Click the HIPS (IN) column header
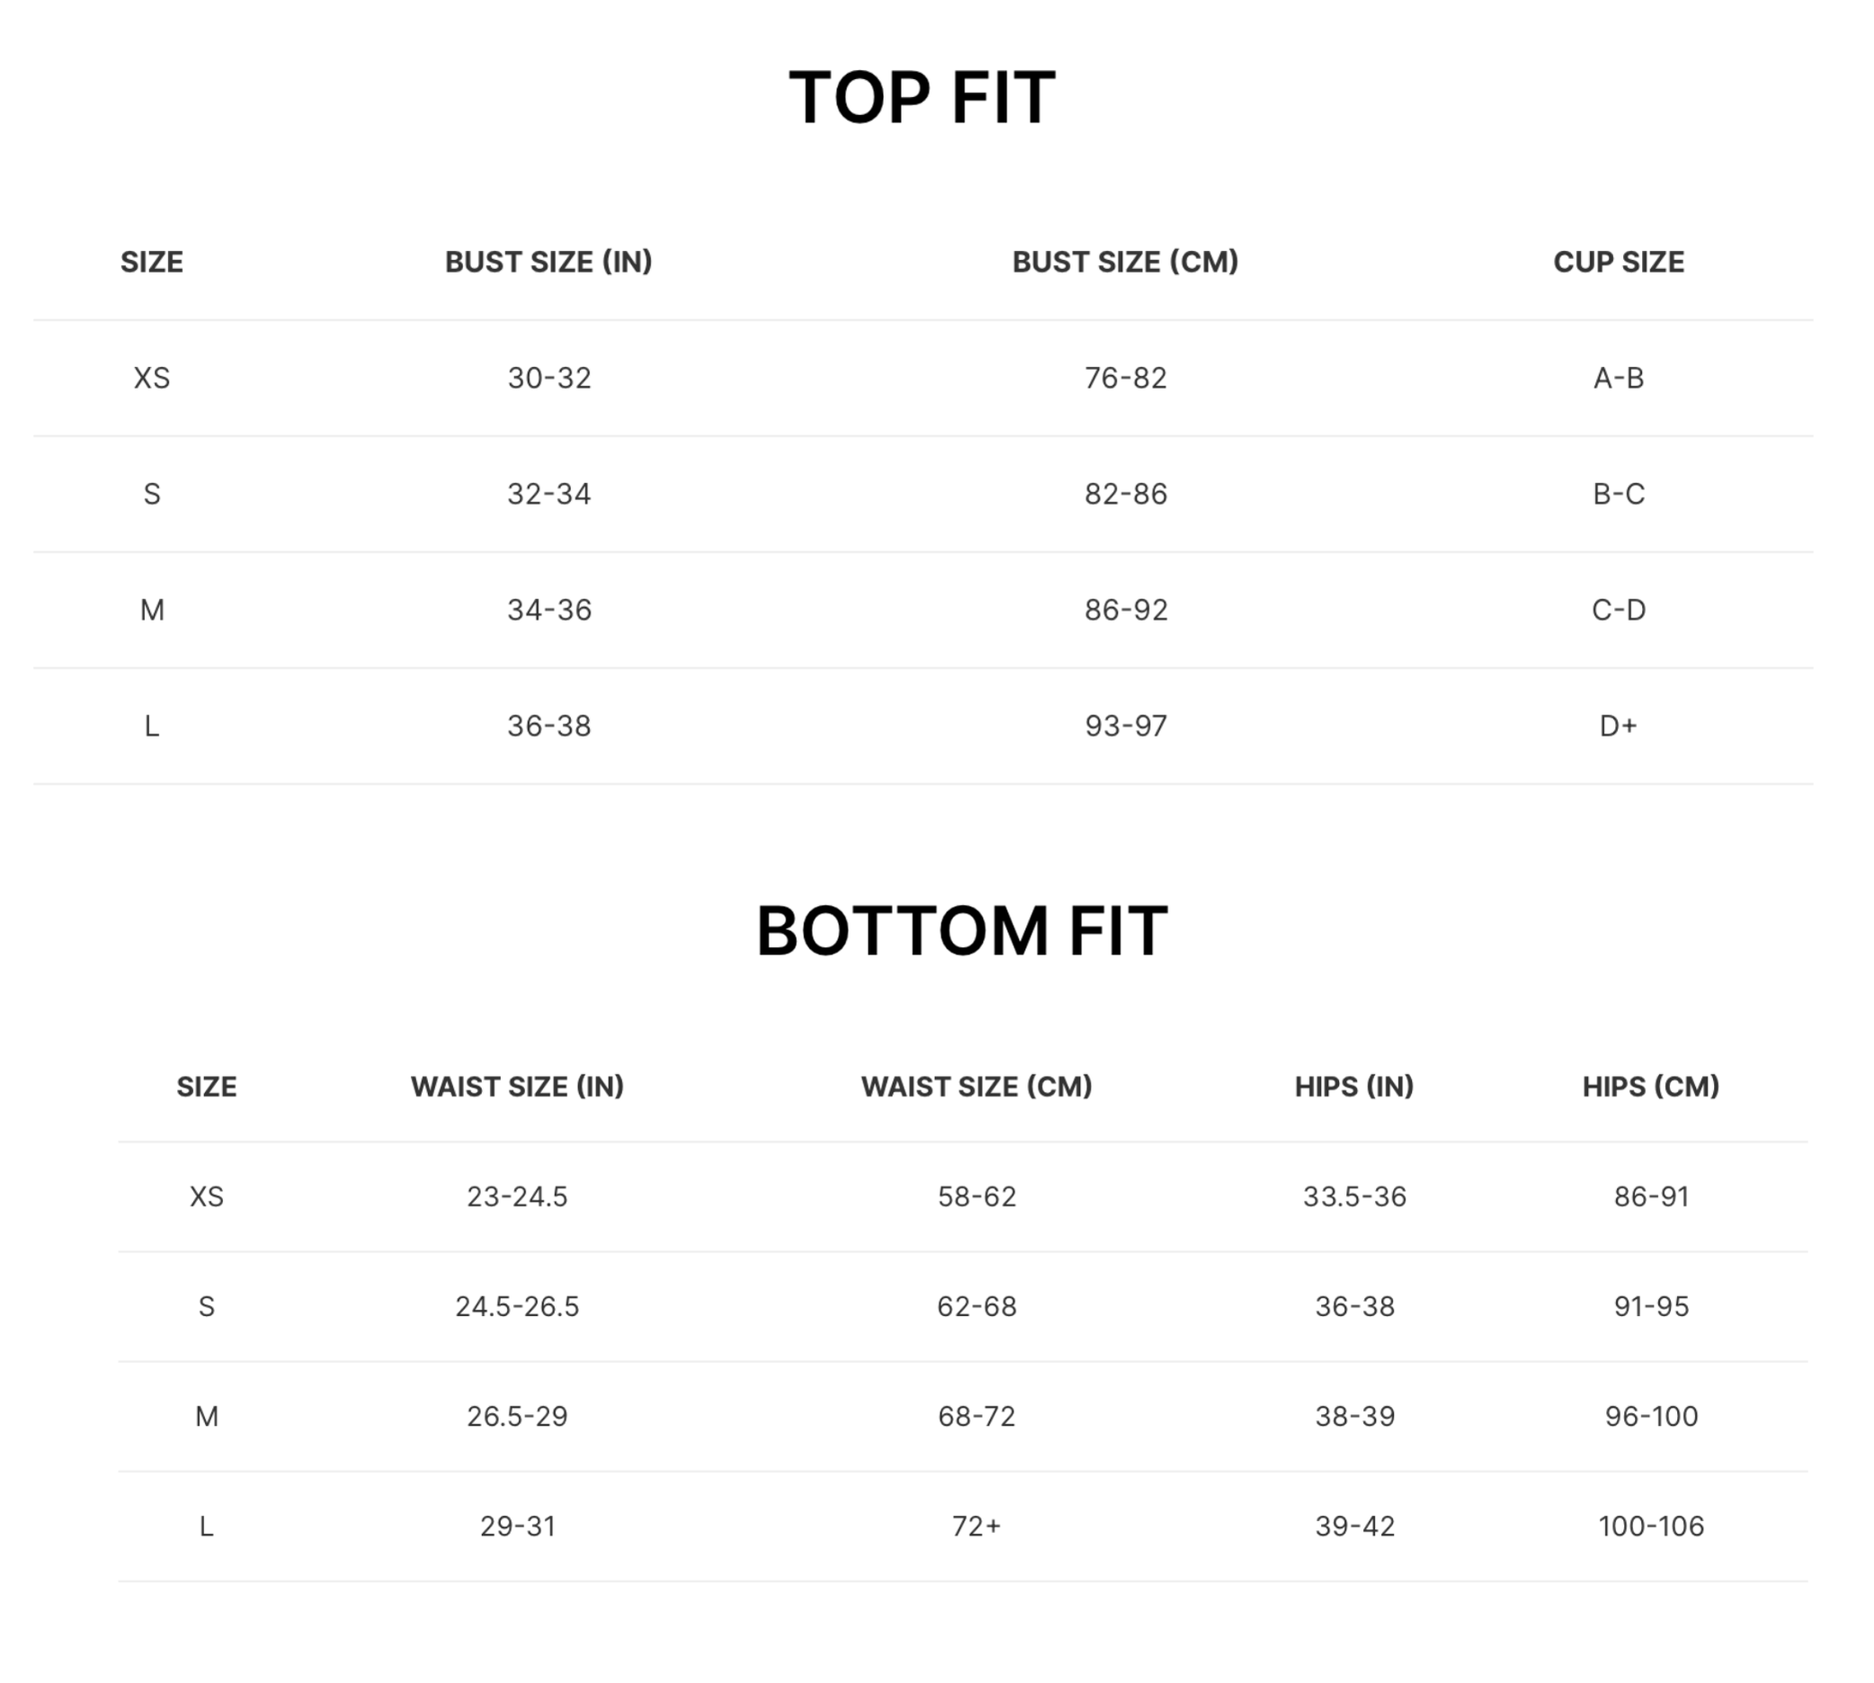The width and height of the screenshot is (1874, 1683). point(1354,1087)
